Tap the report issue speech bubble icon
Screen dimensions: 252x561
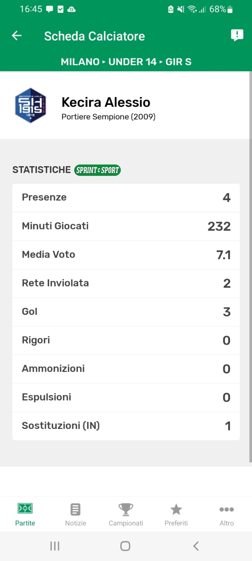click(x=237, y=35)
